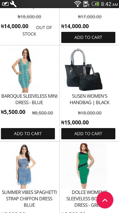119x213 pixels.
Task: Open the blue Baroque mini dress image
Action: point(23,70)
